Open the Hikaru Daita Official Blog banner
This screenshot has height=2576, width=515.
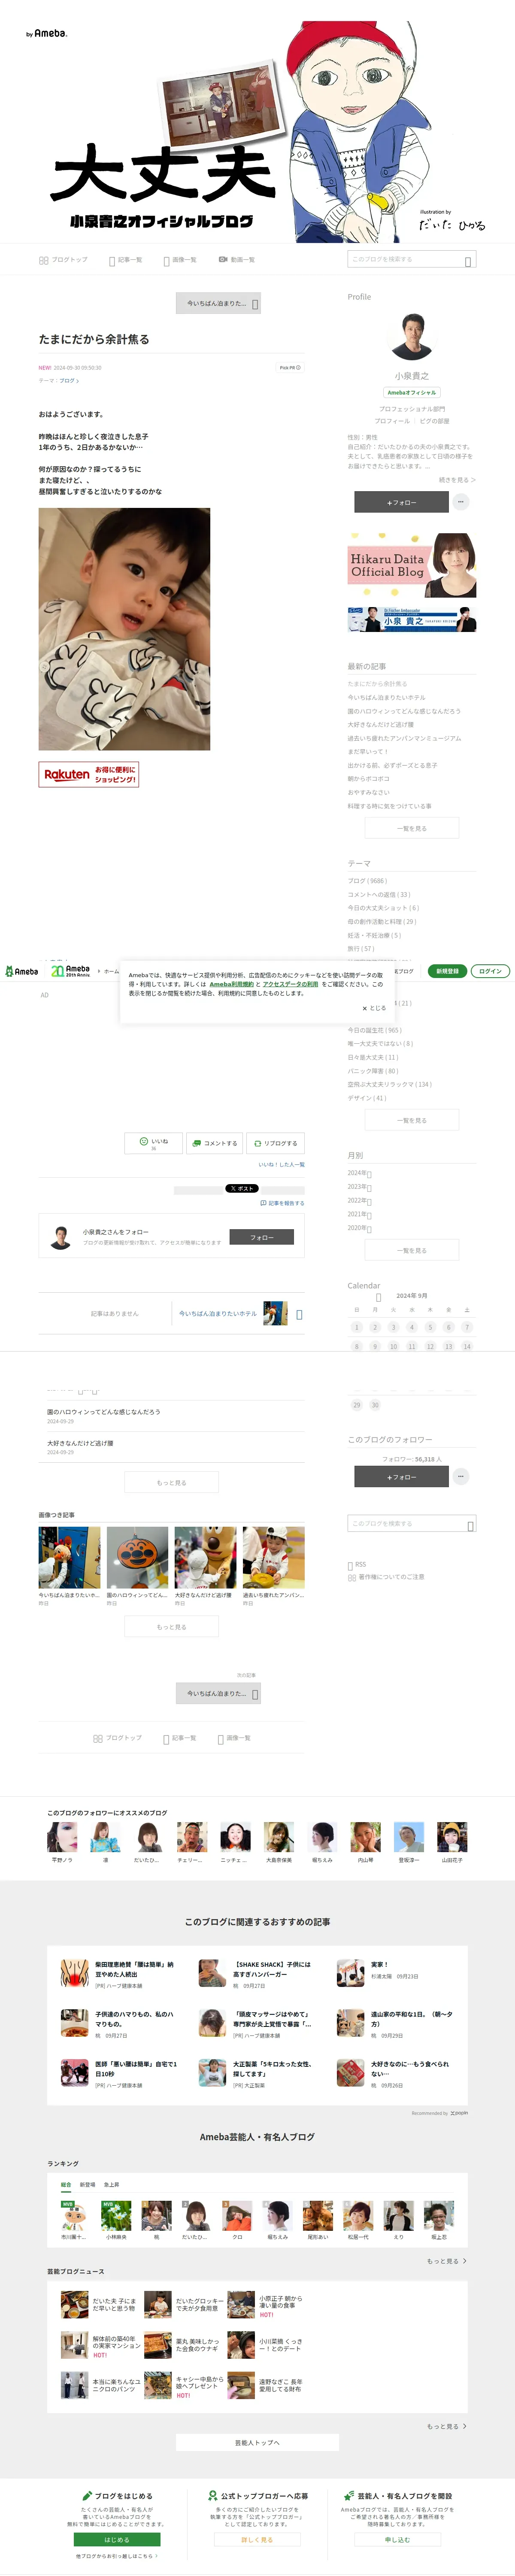point(412,566)
